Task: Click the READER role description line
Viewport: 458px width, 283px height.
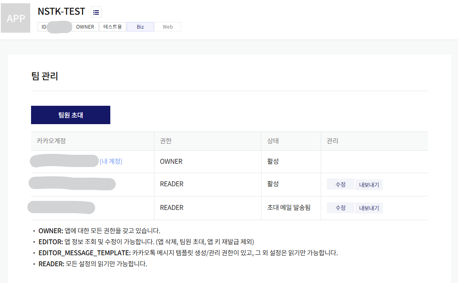Action: 93,264
